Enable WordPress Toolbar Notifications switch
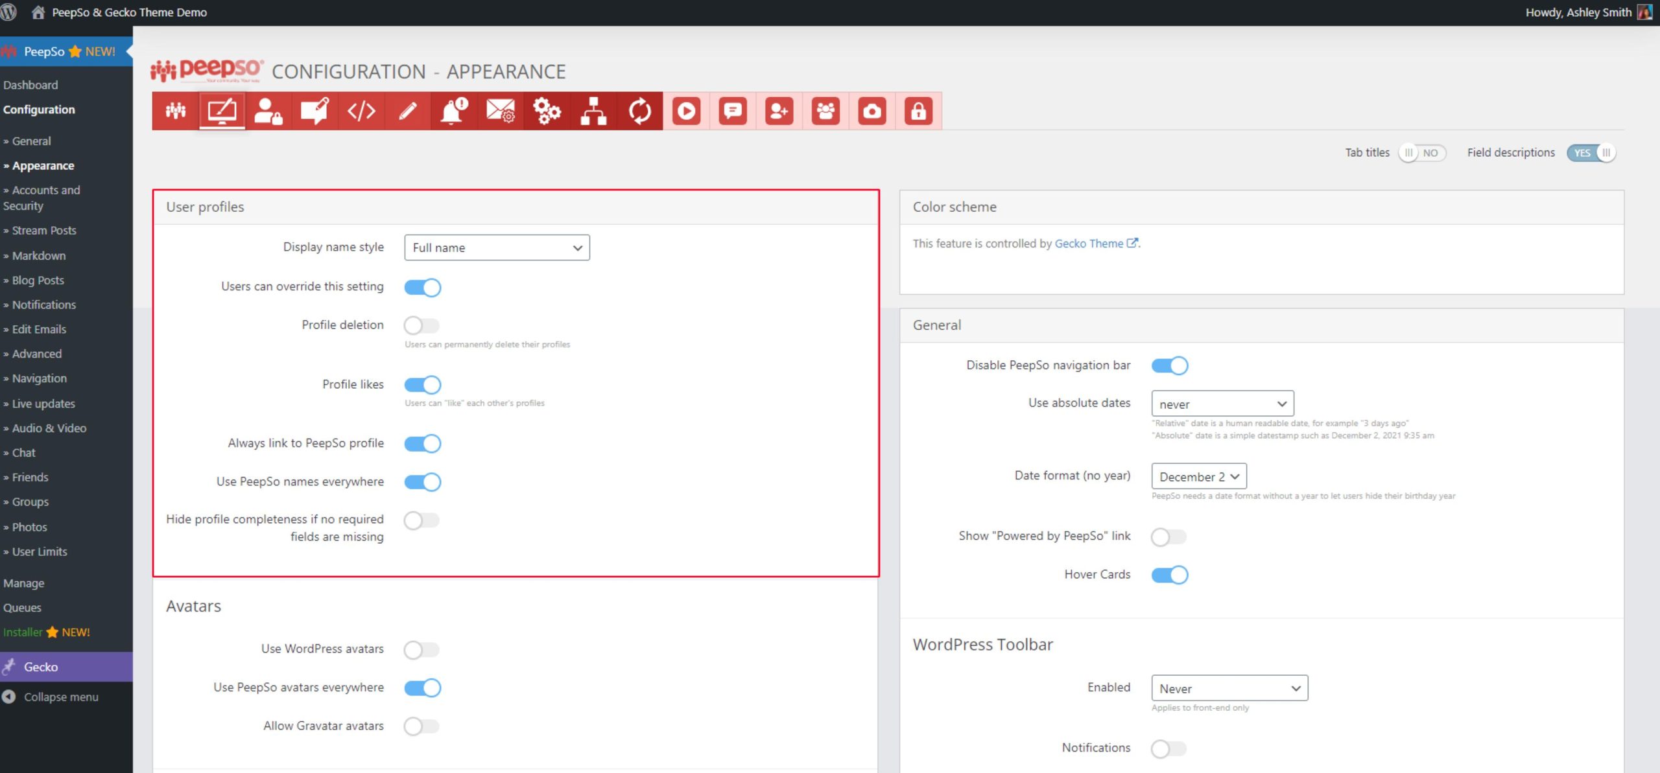This screenshot has height=773, width=1660. [x=1169, y=749]
